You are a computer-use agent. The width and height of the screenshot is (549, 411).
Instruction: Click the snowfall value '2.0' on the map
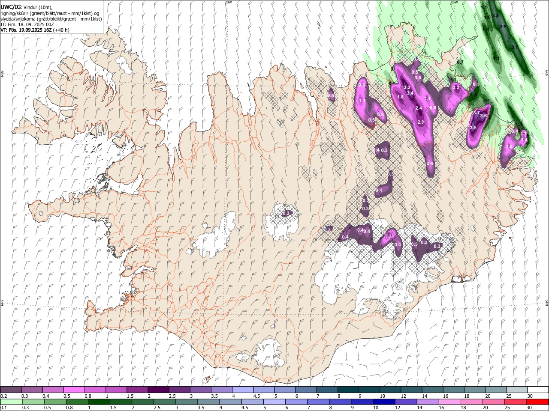point(421,122)
